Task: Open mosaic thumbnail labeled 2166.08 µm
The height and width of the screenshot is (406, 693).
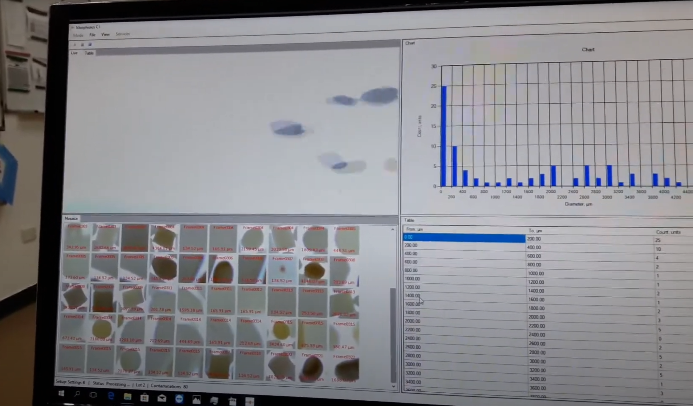Action: pos(101,328)
